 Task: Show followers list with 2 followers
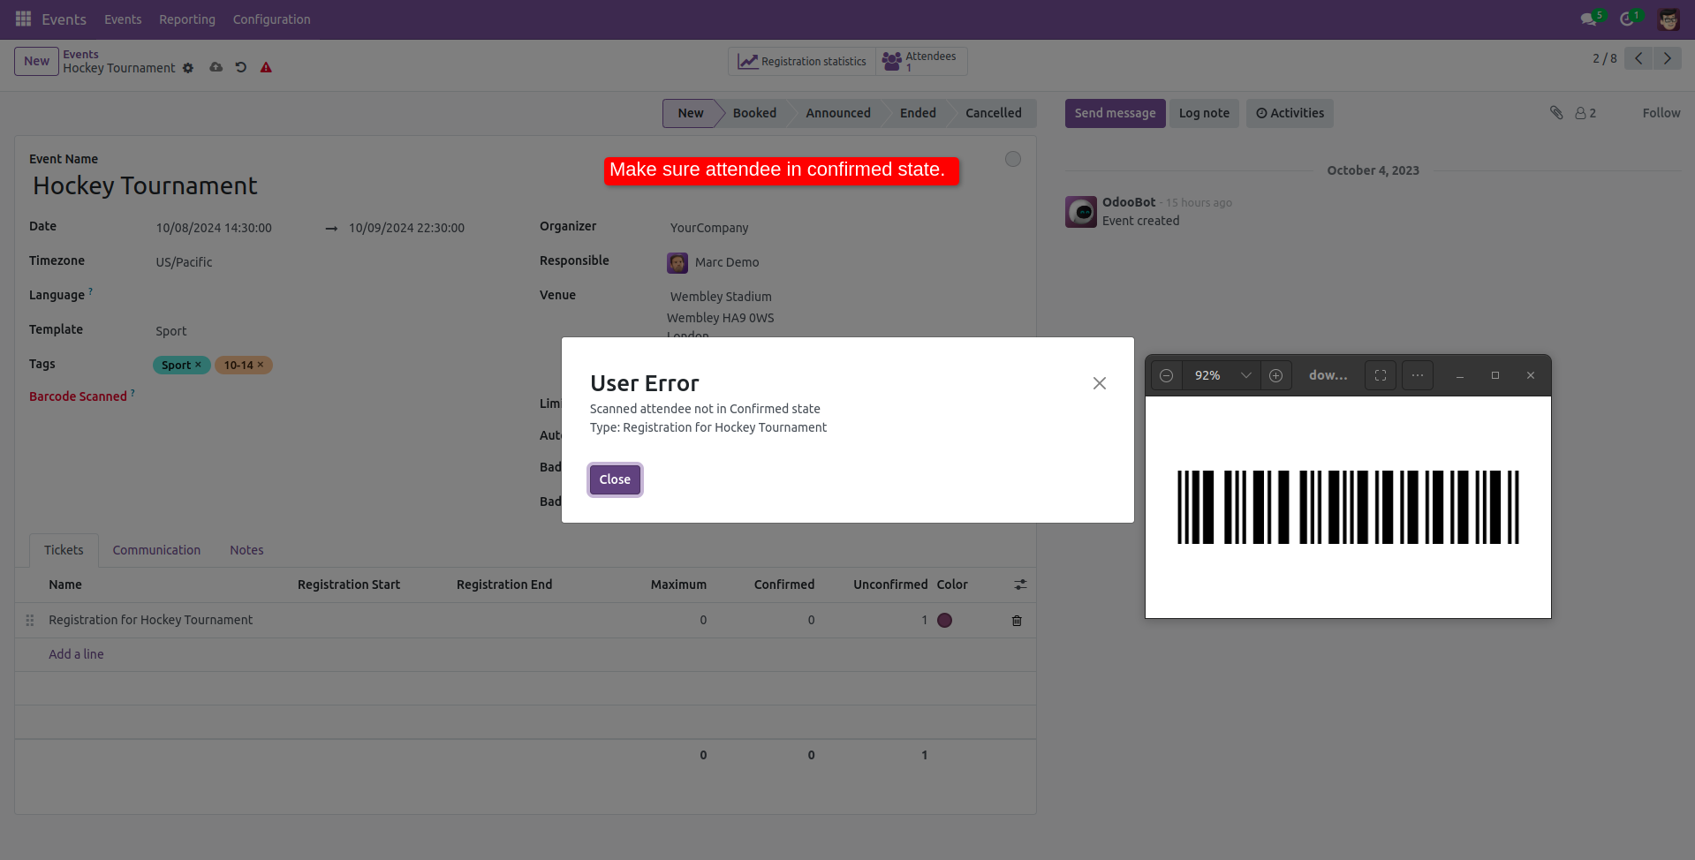point(1585,113)
